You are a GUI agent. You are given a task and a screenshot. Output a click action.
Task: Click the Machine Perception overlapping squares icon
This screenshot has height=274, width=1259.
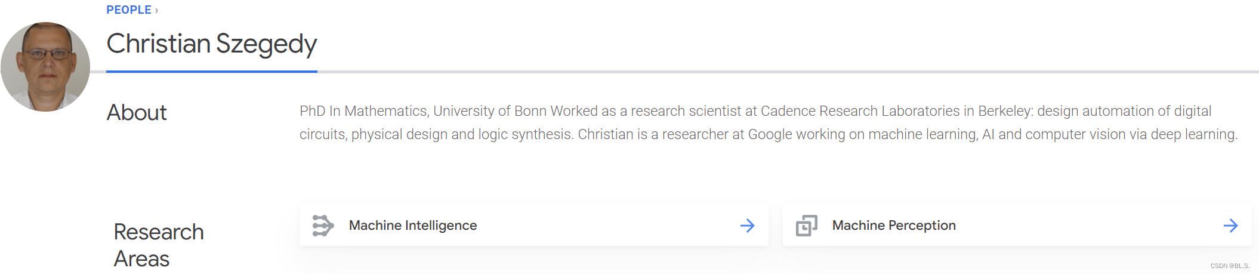click(806, 226)
